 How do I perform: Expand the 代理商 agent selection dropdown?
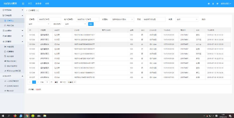pyautogui.click(x=122, y=19)
